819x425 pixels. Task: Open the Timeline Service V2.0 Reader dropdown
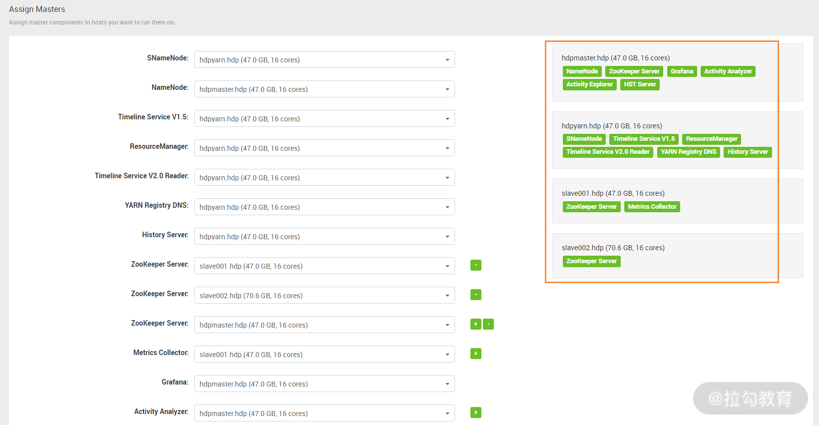tap(324, 177)
